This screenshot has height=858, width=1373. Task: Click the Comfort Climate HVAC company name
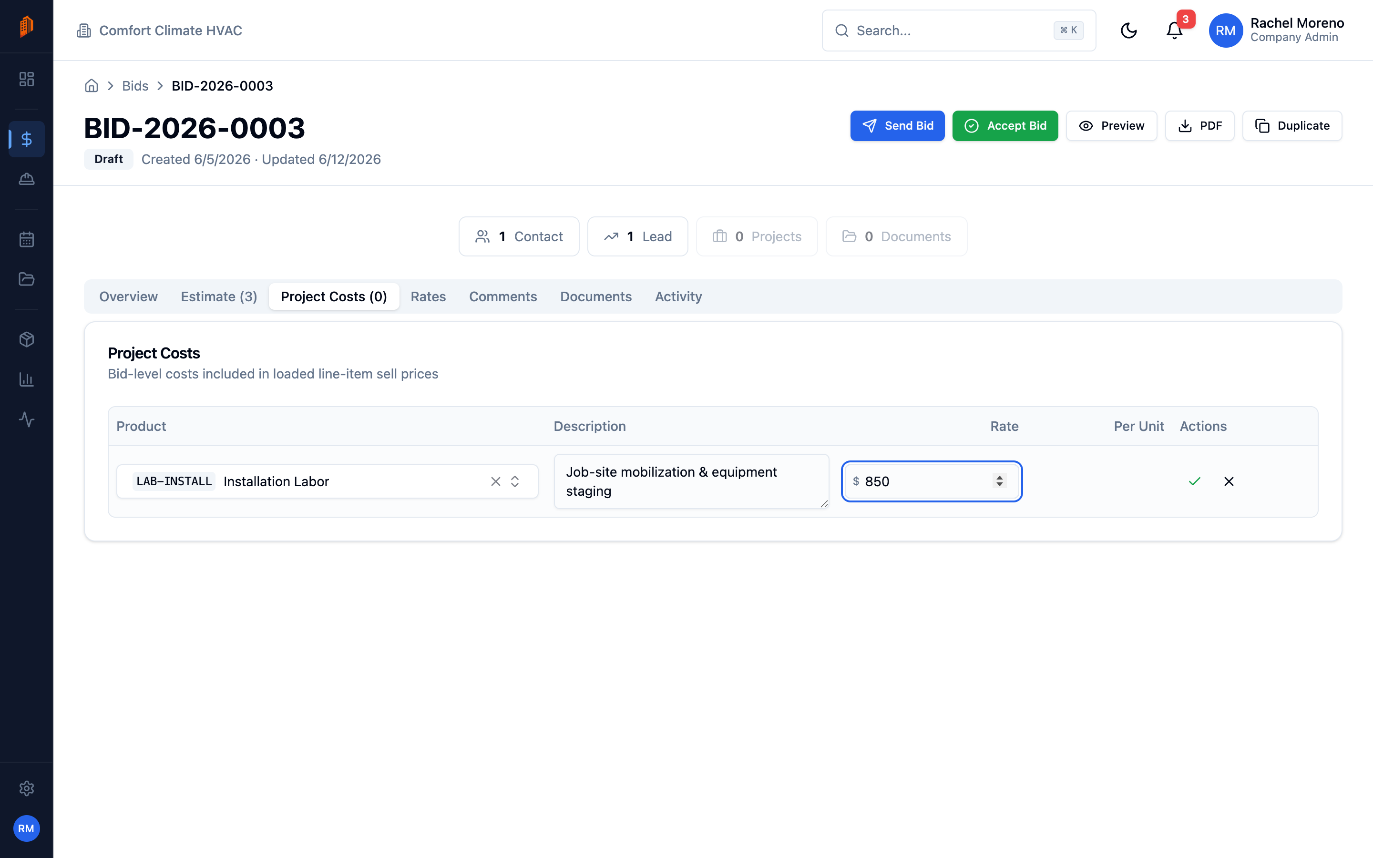[x=170, y=31]
